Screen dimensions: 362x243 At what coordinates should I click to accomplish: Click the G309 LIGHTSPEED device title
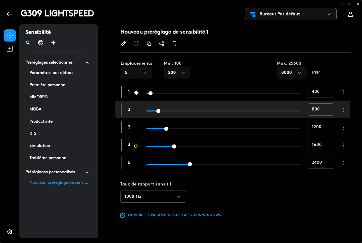57,13
